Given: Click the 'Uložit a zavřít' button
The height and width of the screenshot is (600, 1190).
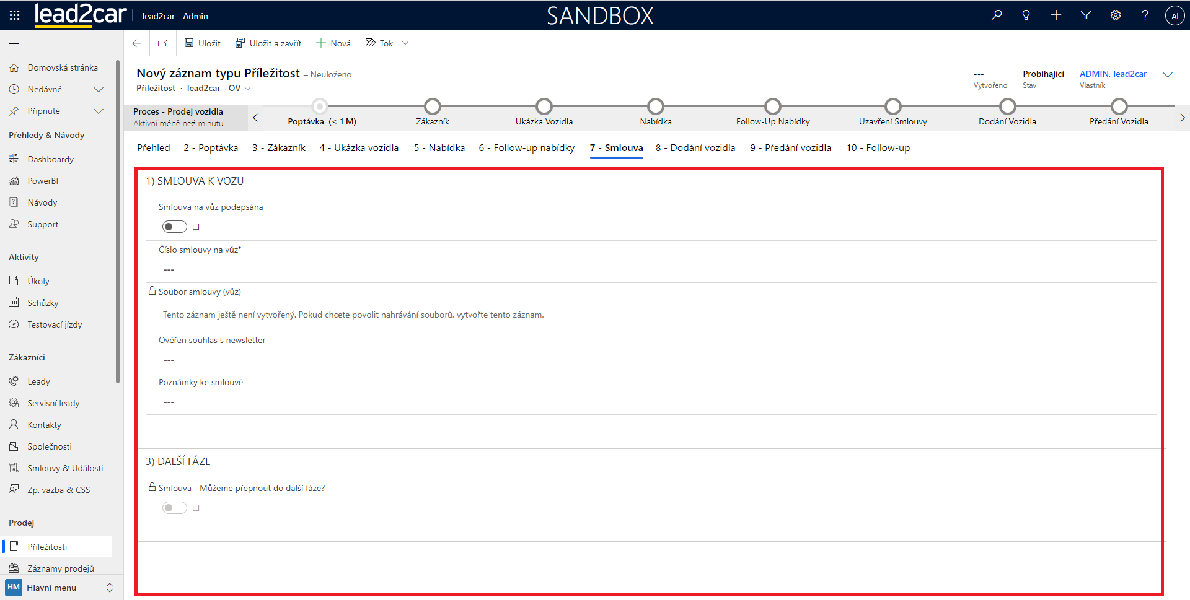Looking at the screenshot, I should click(x=268, y=43).
